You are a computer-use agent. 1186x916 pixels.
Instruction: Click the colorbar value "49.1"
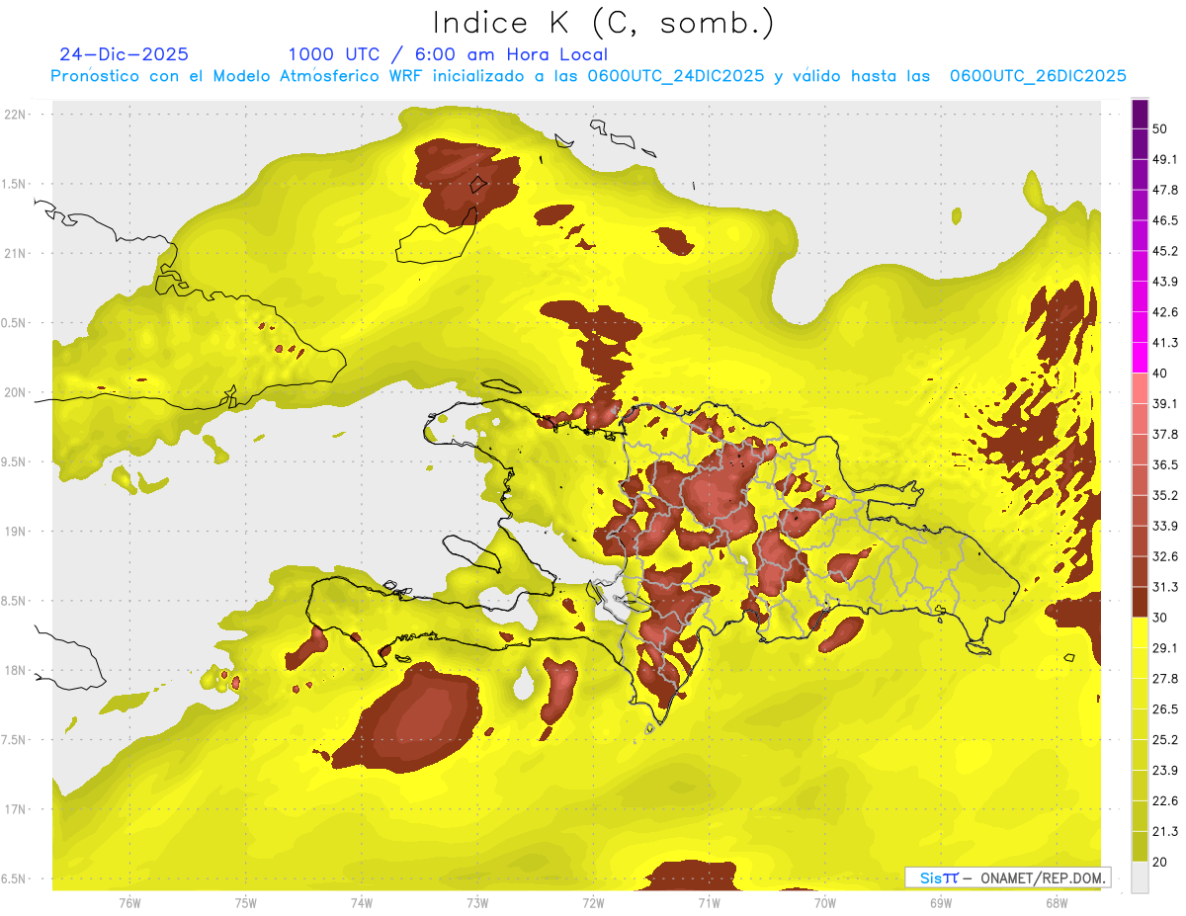pos(1165,159)
